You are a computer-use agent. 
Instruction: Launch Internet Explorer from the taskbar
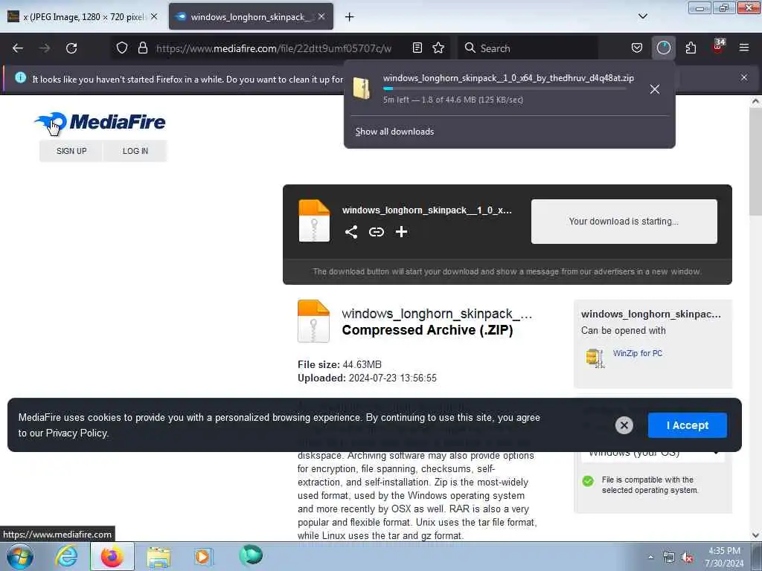coord(66,556)
